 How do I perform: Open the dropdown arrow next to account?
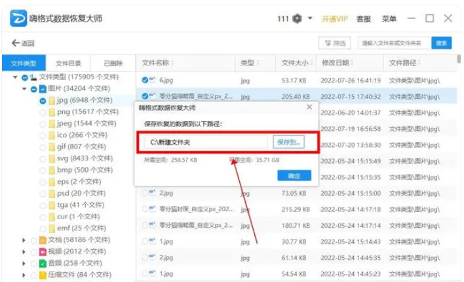[310, 18]
